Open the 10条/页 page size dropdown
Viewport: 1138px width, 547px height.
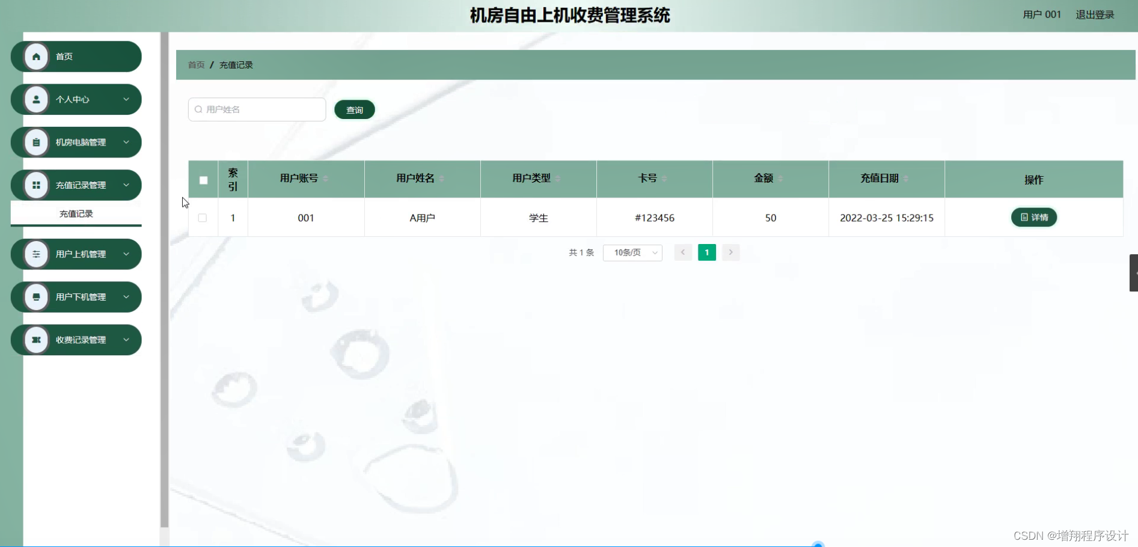pos(632,252)
